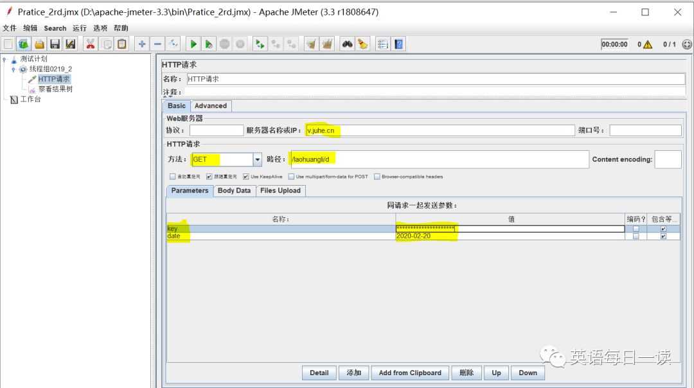The height and width of the screenshot is (388, 694).
Task: Toggle the automatic redirects checkbox
Action: [x=173, y=177]
